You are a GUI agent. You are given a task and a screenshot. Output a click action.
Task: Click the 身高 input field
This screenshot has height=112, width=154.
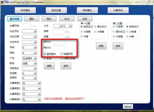click(x=59, y=31)
